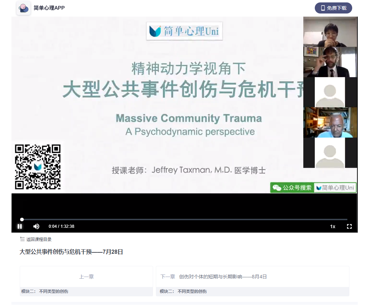Screen dimensions: 374x305
Task: Change the 1x playback speed
Action: point(332,226)
